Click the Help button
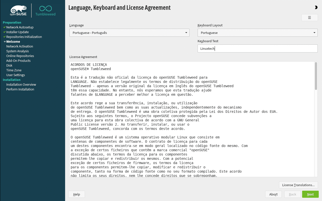322x201 pixels. pos(76,194)
